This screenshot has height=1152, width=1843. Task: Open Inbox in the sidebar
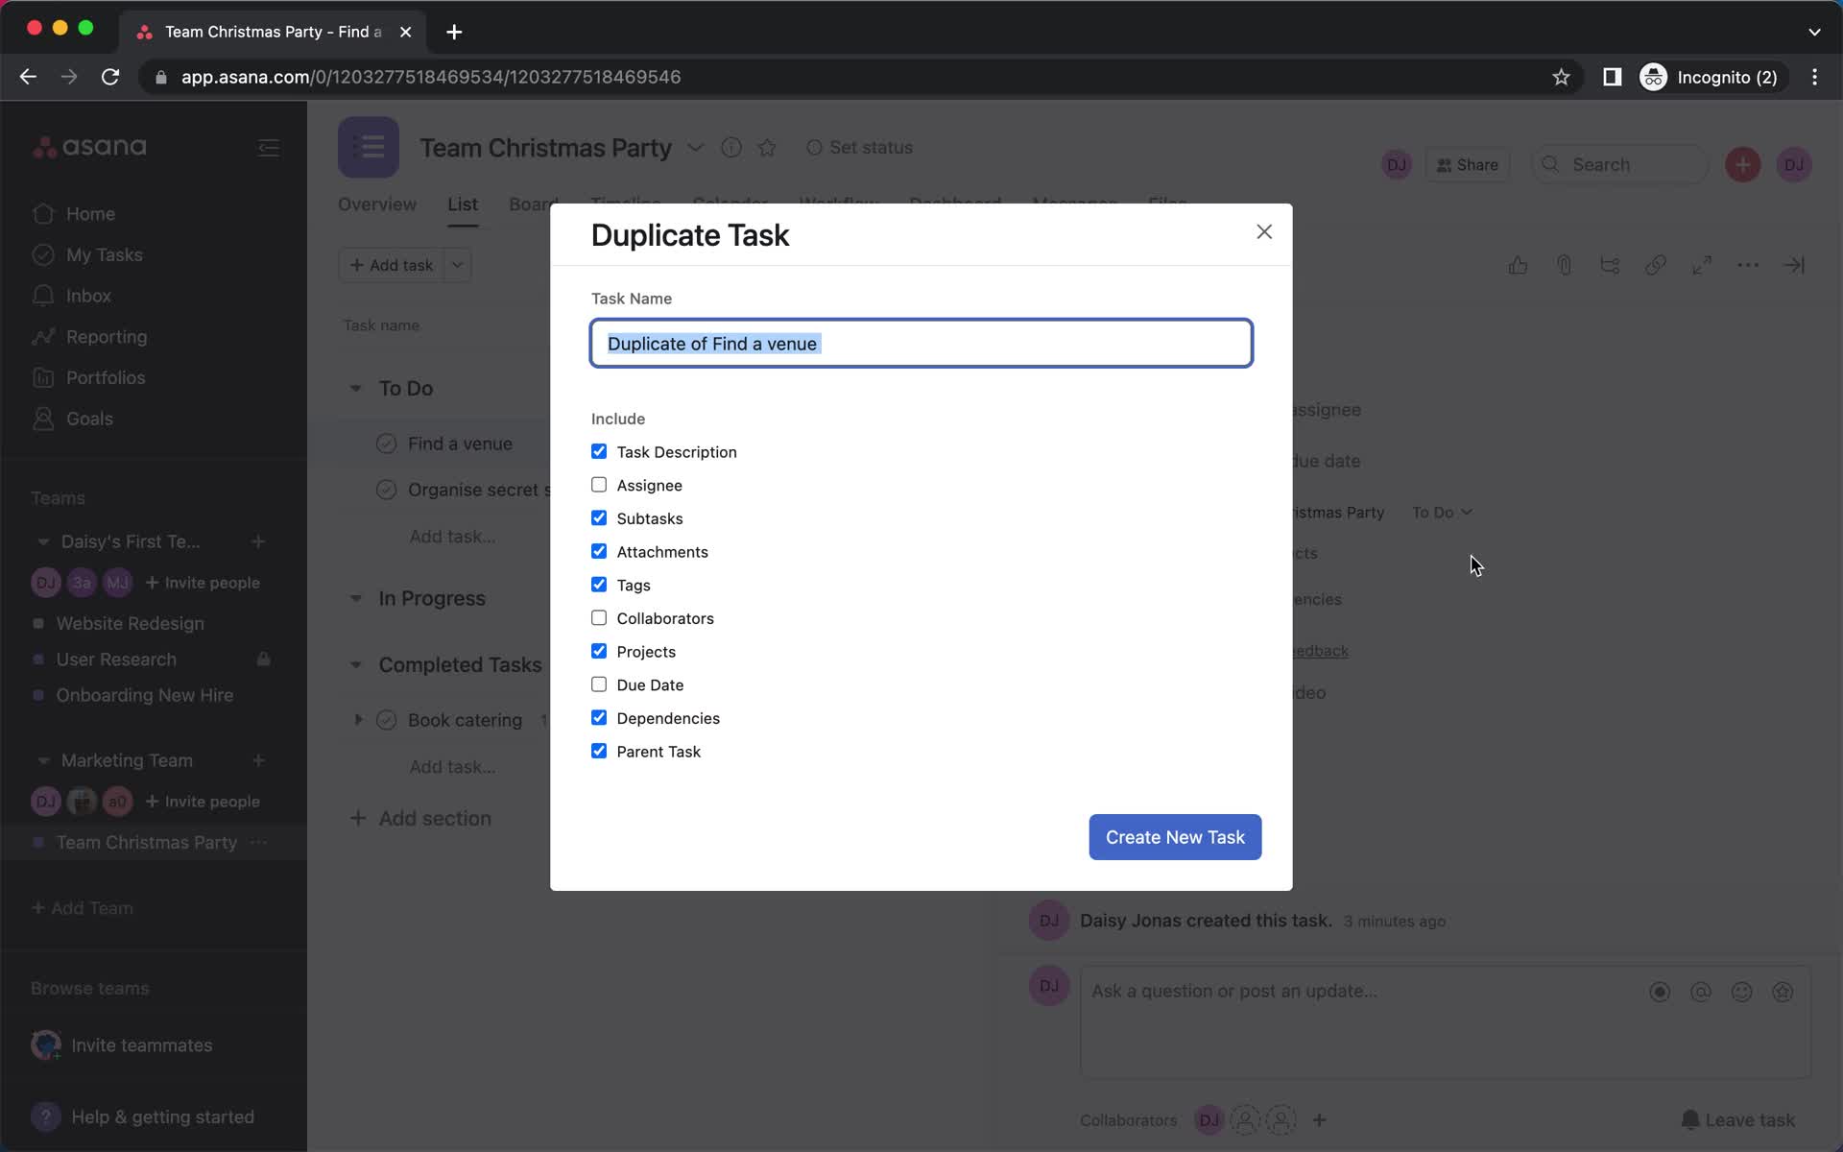point(88,296)
